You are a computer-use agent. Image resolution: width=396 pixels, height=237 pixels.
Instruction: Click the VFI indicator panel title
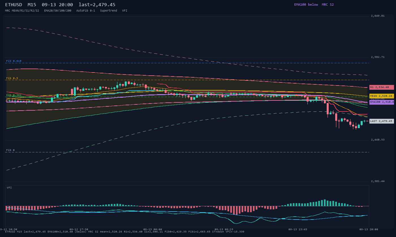[9, 188]
